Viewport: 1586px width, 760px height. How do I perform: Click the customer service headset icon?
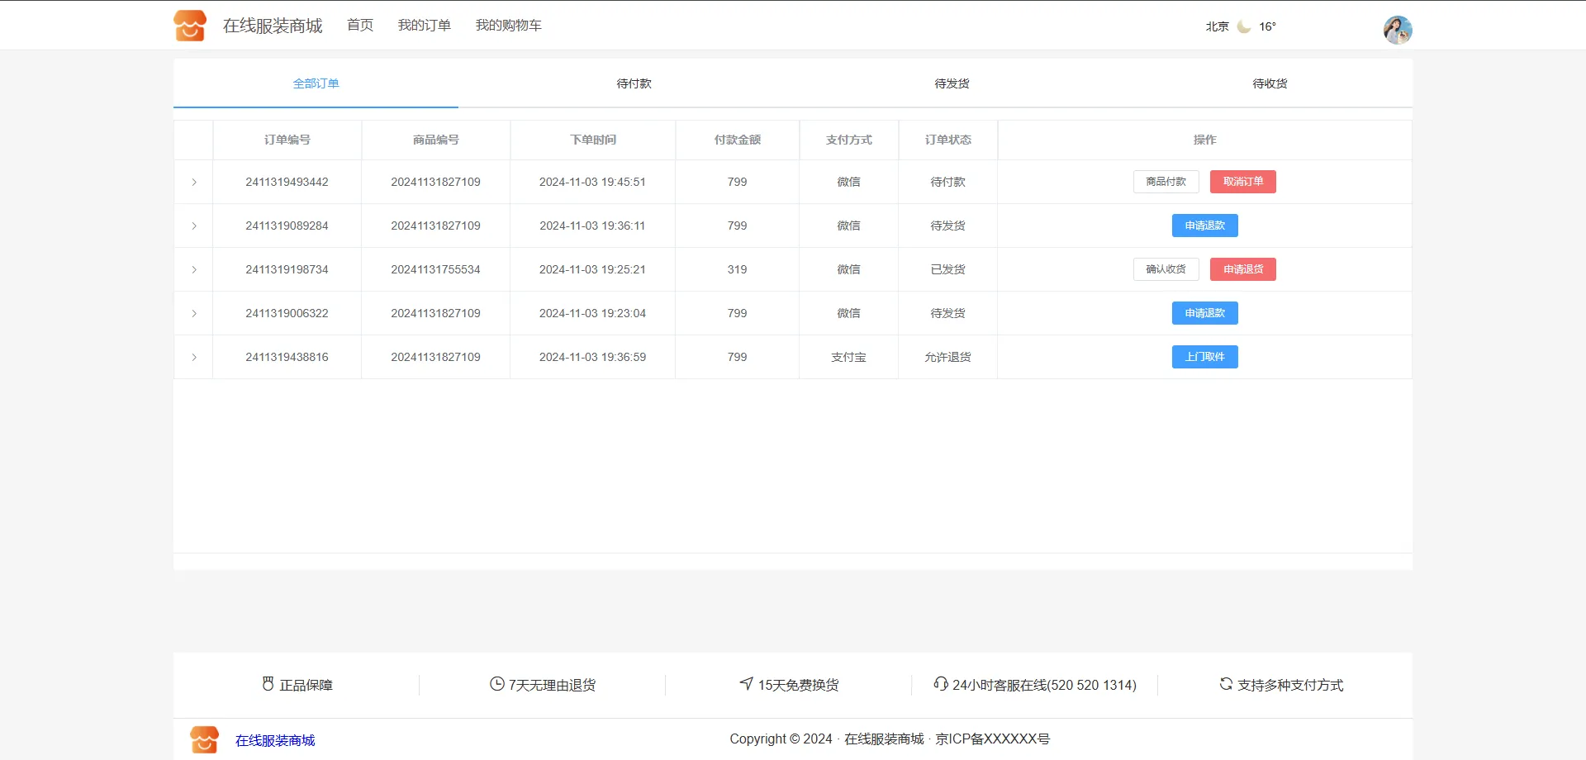(940, 684)
